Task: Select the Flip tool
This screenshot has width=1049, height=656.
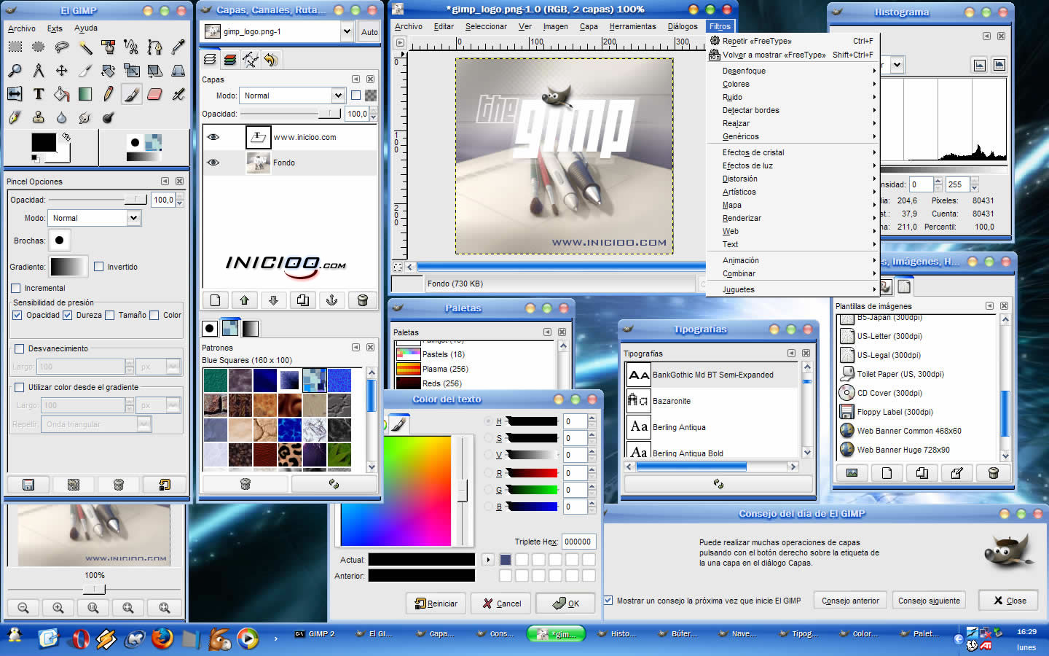Action: (x=15, y=94)
